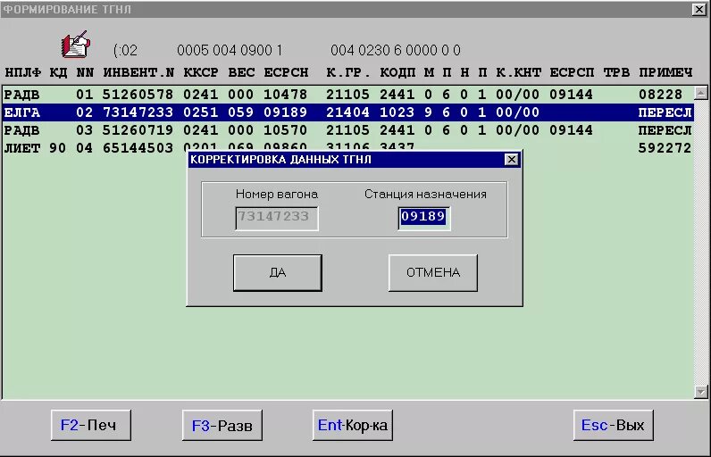Click the F3-Разв button

(x=222, y=425)
